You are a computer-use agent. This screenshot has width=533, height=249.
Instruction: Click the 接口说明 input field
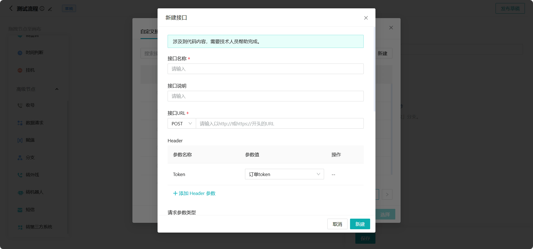pyautogui.click(x=265, y=96)
